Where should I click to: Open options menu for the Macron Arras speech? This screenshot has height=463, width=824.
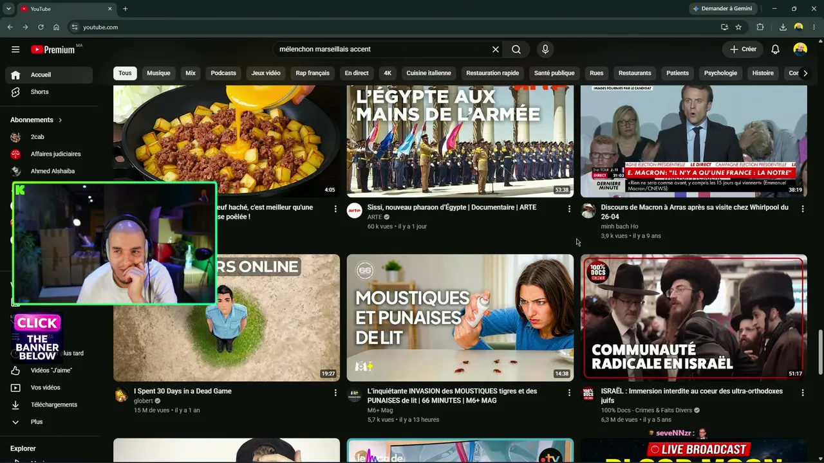coord(803,209)
